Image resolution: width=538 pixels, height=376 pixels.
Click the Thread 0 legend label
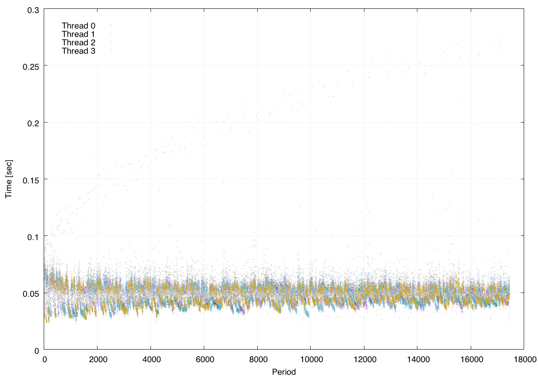point(79,26)
